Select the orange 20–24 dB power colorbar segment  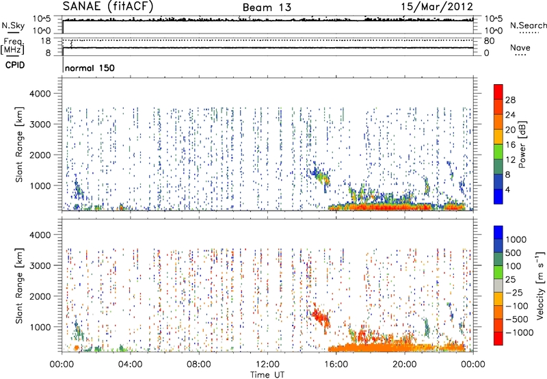click(498, 122)
